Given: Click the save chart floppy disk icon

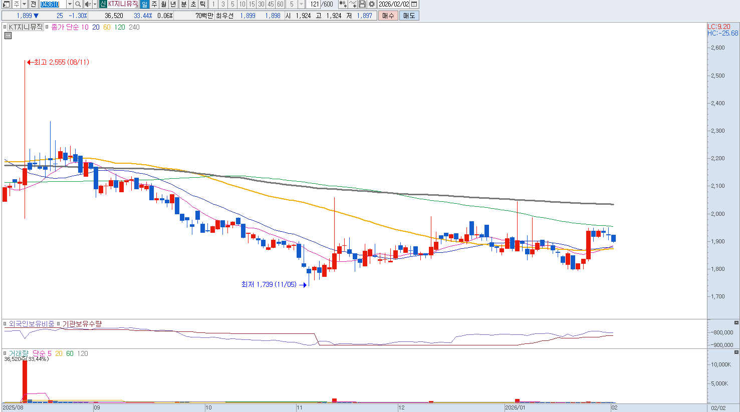Looking at the screenshot, I should click(x=362, y=4).
